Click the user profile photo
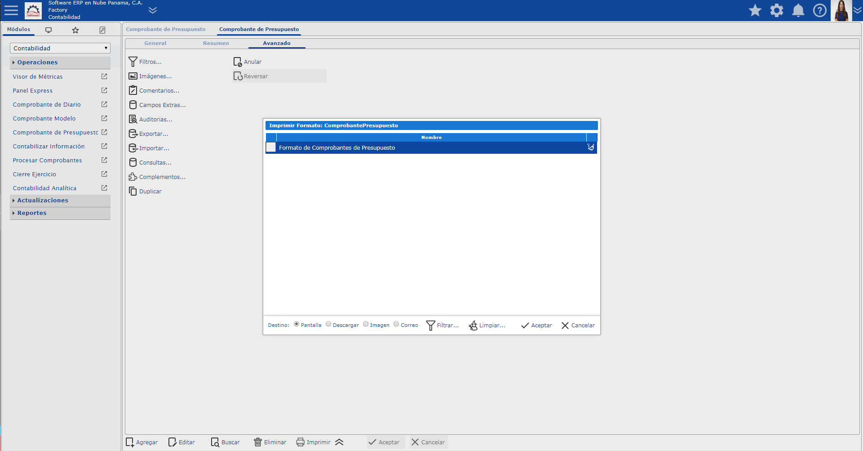Viewport: 863px width, 451px height. pyautogui.click(x=841, y=10)
